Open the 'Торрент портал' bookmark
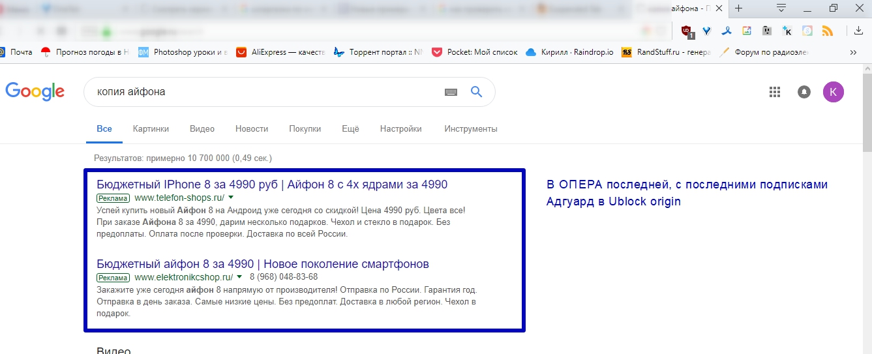The width and height of the screenshot is (872, 354). click(x=378, y=52)
